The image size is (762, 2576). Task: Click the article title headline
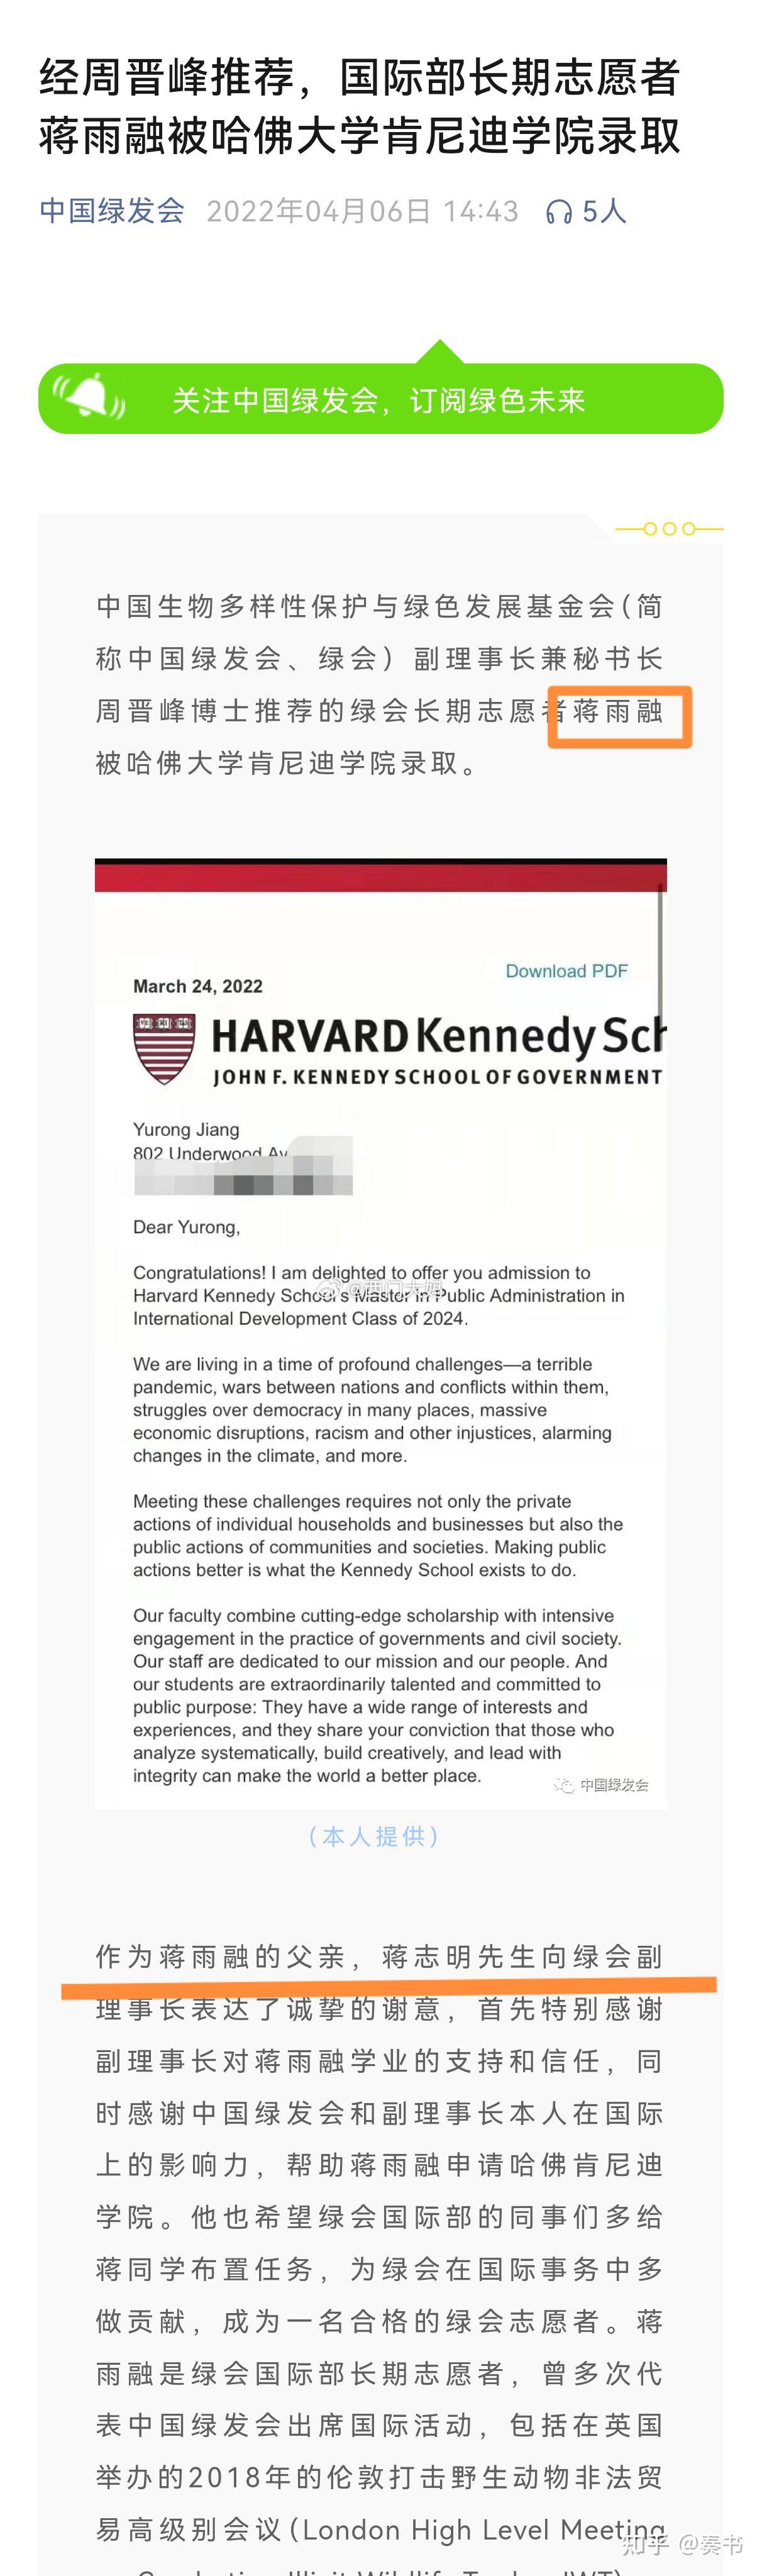360,106
